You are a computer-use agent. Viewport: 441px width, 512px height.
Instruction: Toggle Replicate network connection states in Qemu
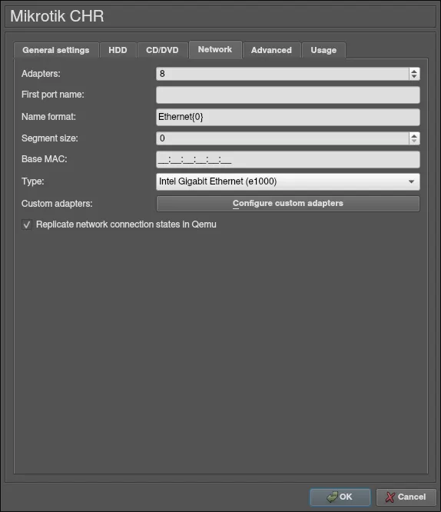(x=27, y=224)
